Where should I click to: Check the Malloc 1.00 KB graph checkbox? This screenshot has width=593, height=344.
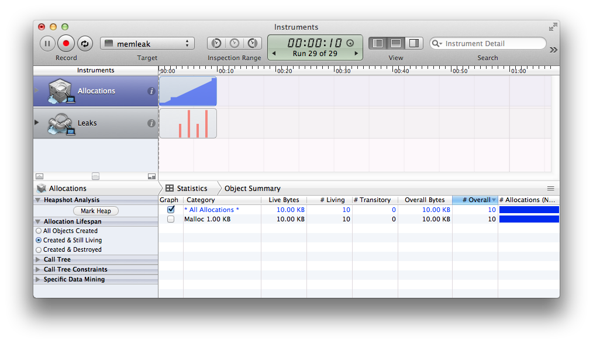click(x=171, y=219)
